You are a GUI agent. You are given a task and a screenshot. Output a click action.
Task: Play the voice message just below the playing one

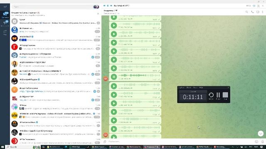tap(114, 86)
